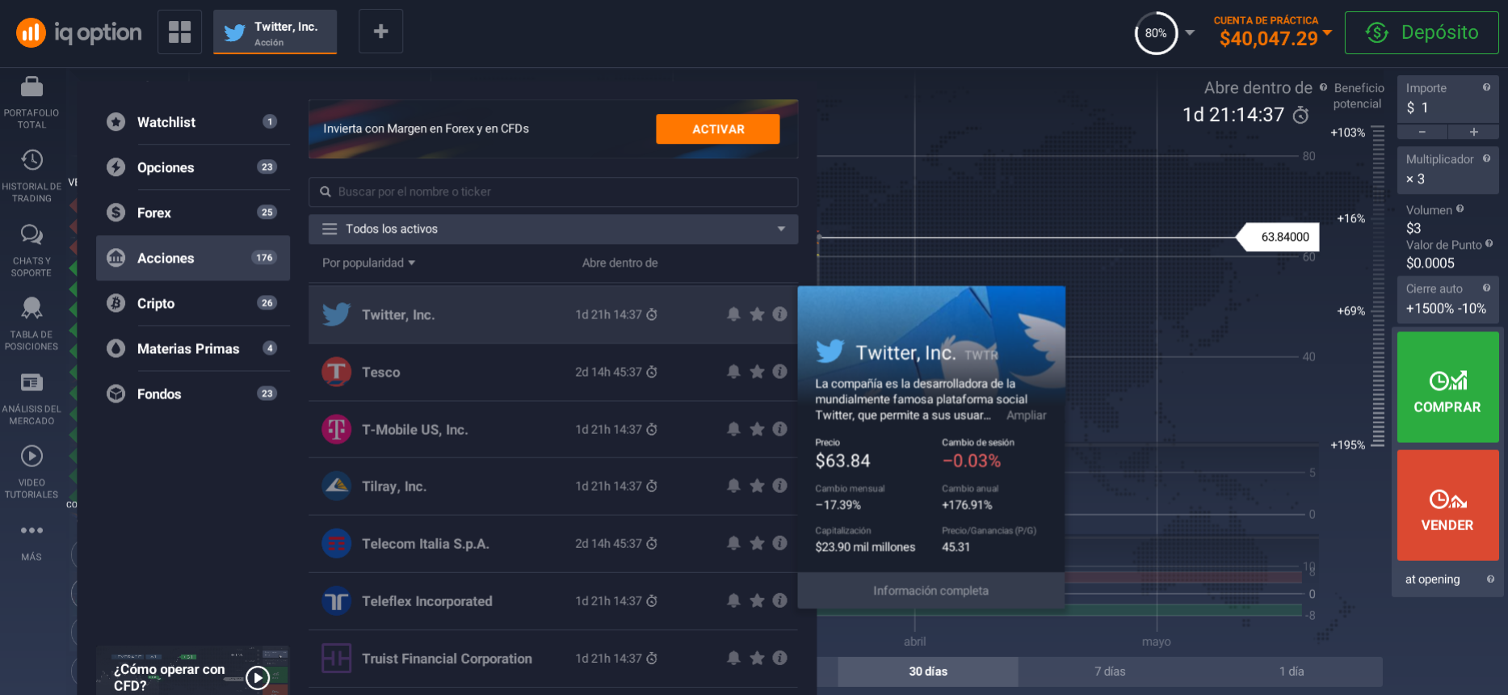Open the Más three-dots menu

32,531
